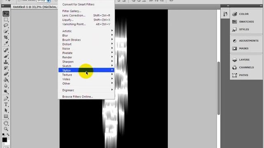Select the Quick Selection tool
The height and width of the screenshot is (148, 264).
(6, 31)
